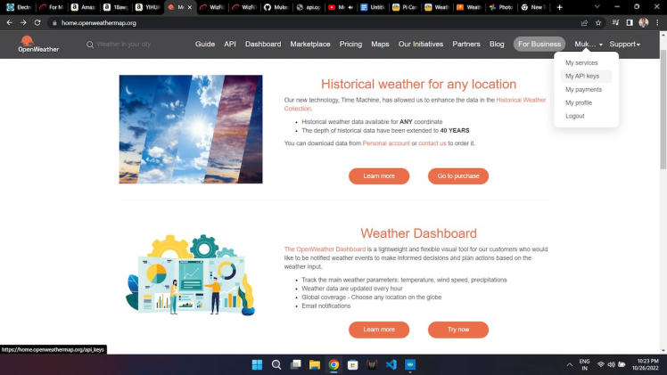Open The OpenWeather Dashboard link
Image resolution: width=667 pixels, height=375 pixels.
(325, 249)
